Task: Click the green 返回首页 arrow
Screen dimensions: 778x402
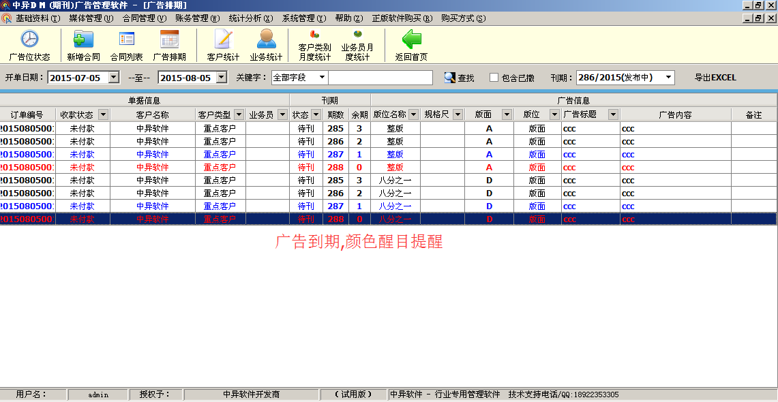Action: point(411,40)
